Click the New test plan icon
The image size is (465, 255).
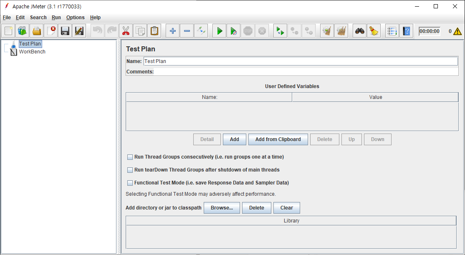coord(8,31)
